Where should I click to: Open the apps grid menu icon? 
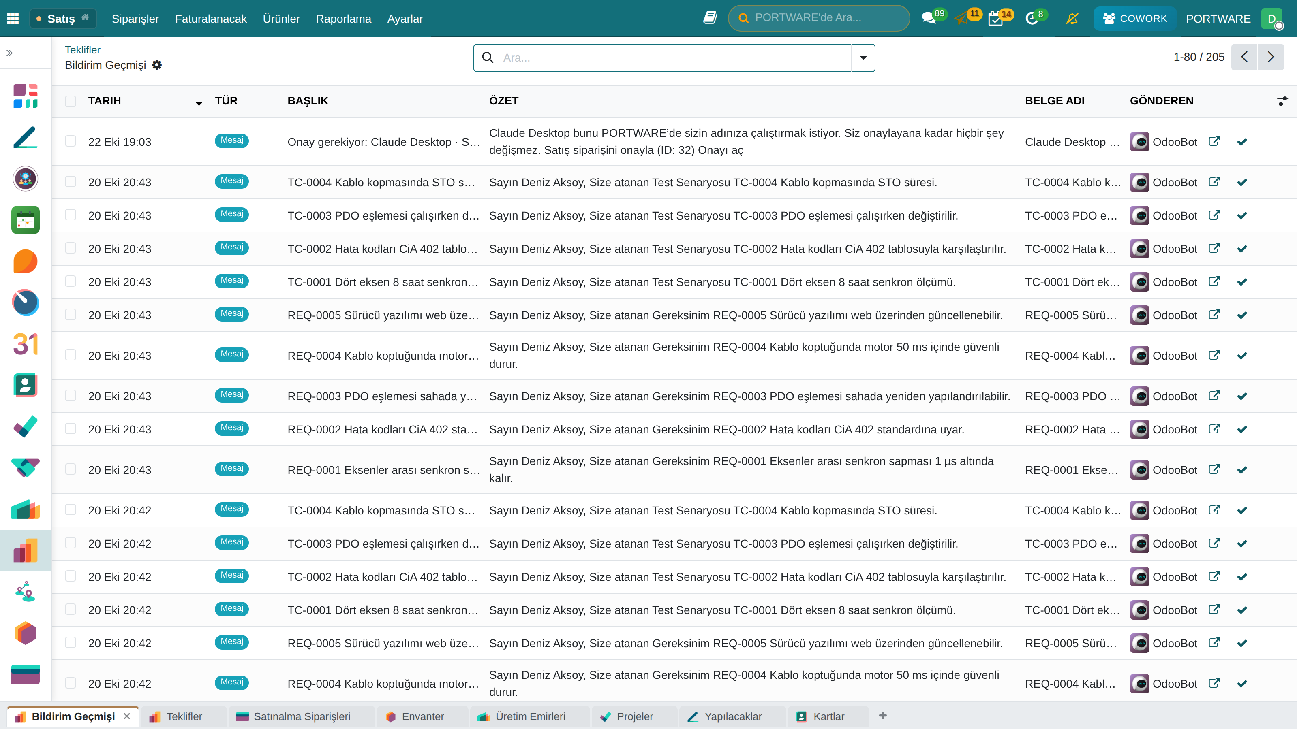tap(13, 19)
